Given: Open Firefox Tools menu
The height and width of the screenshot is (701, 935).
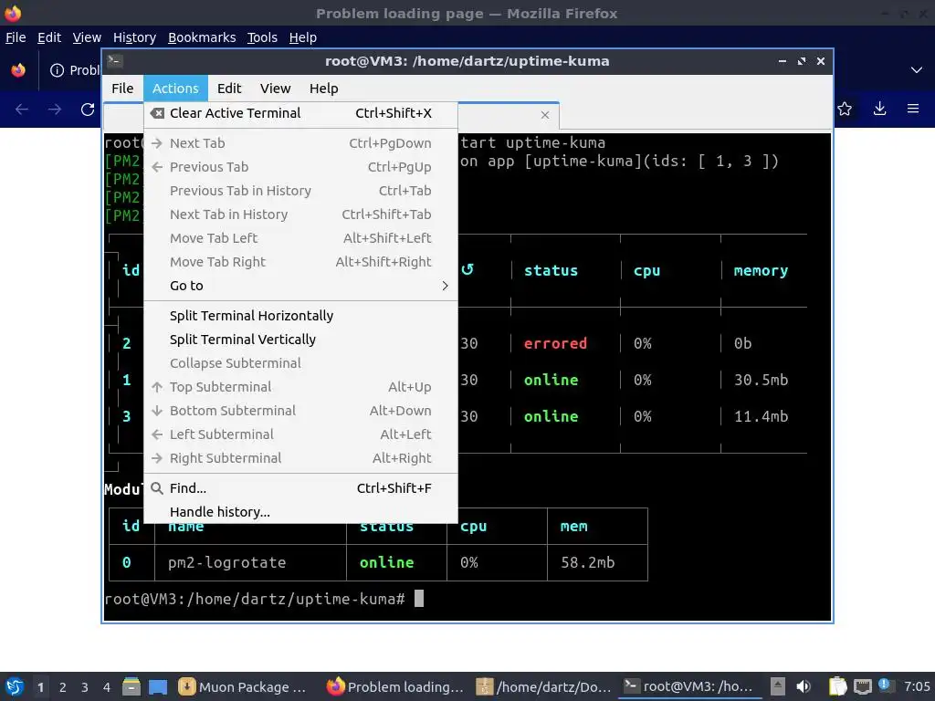Looking at the screenshot, I should 262,37.
